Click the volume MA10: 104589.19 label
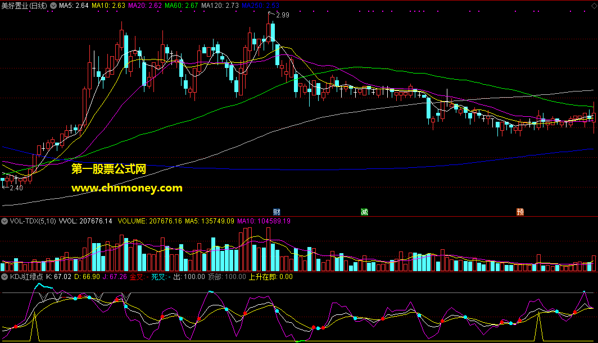 pos(264,221)
